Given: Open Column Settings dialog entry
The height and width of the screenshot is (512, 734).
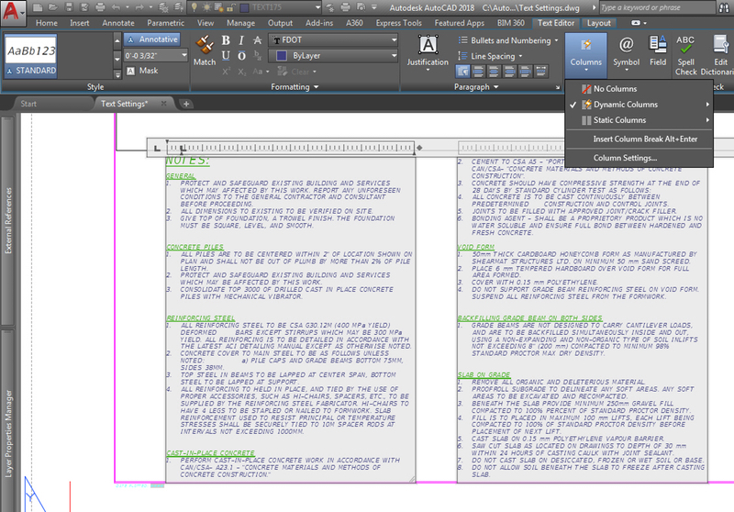Looking at the screenshot, I should [625, 158].
